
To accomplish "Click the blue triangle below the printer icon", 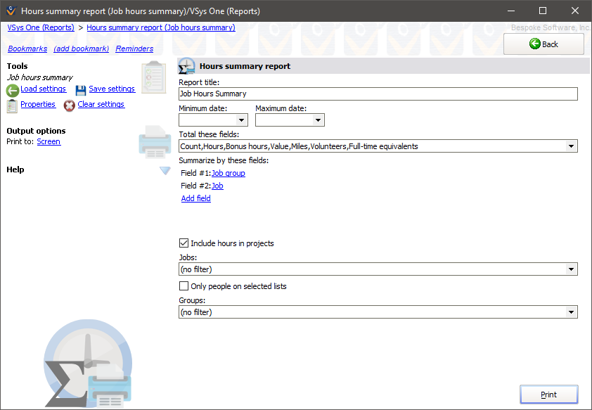I will click(x=165, y=169).
